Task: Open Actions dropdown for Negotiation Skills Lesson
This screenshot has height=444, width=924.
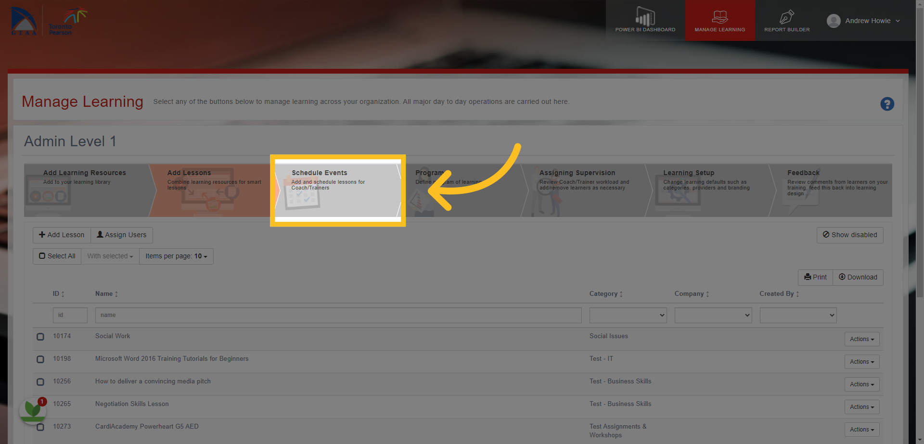Action: click(x=861, y=407)
